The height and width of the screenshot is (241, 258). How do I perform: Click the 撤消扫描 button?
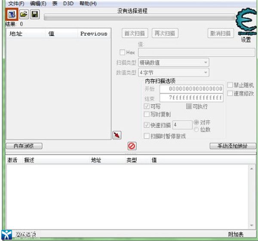tap(221, 33)
